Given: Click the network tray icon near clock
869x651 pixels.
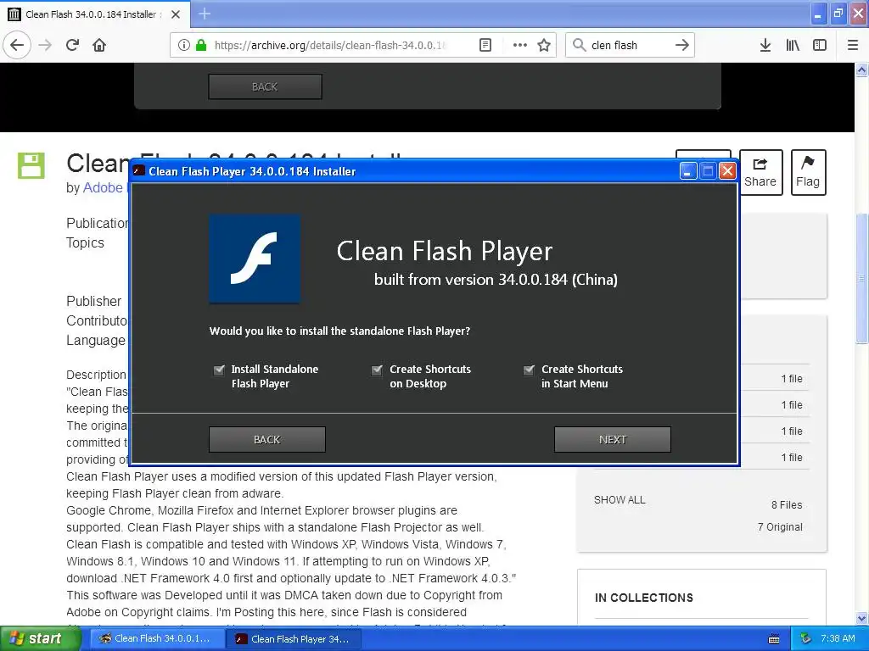Looking at the screenshot, I should click(x=805, y=639).
